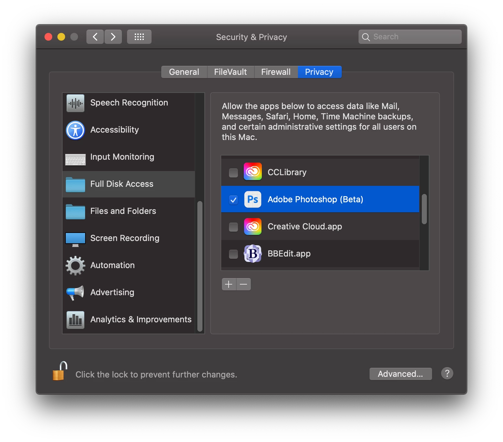
Task: Select Screen Recording category
Action: (129, 238)
